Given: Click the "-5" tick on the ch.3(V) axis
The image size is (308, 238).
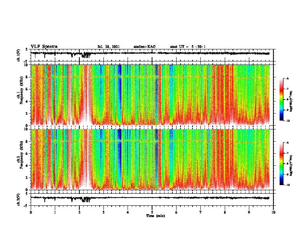Looking at the screenshot, I should [x=26, y=206].
